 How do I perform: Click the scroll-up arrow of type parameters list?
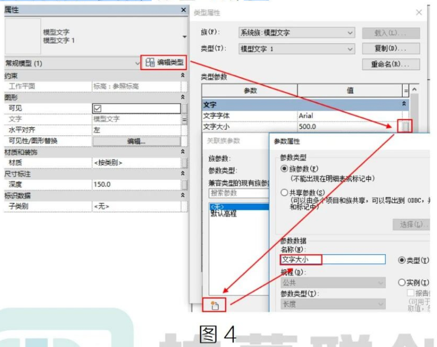coord(415,90)
